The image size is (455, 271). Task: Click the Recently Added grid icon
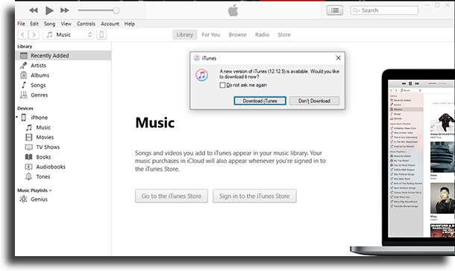tap(24, 56)
